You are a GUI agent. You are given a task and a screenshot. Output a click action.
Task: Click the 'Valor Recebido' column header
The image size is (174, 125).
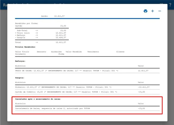(74, 52)
